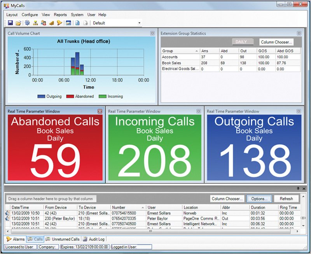The height and width of the screenshot is (254, 311).
Task: Select the Electrical Goods Sal... group row
Action: tap(231, 69)
